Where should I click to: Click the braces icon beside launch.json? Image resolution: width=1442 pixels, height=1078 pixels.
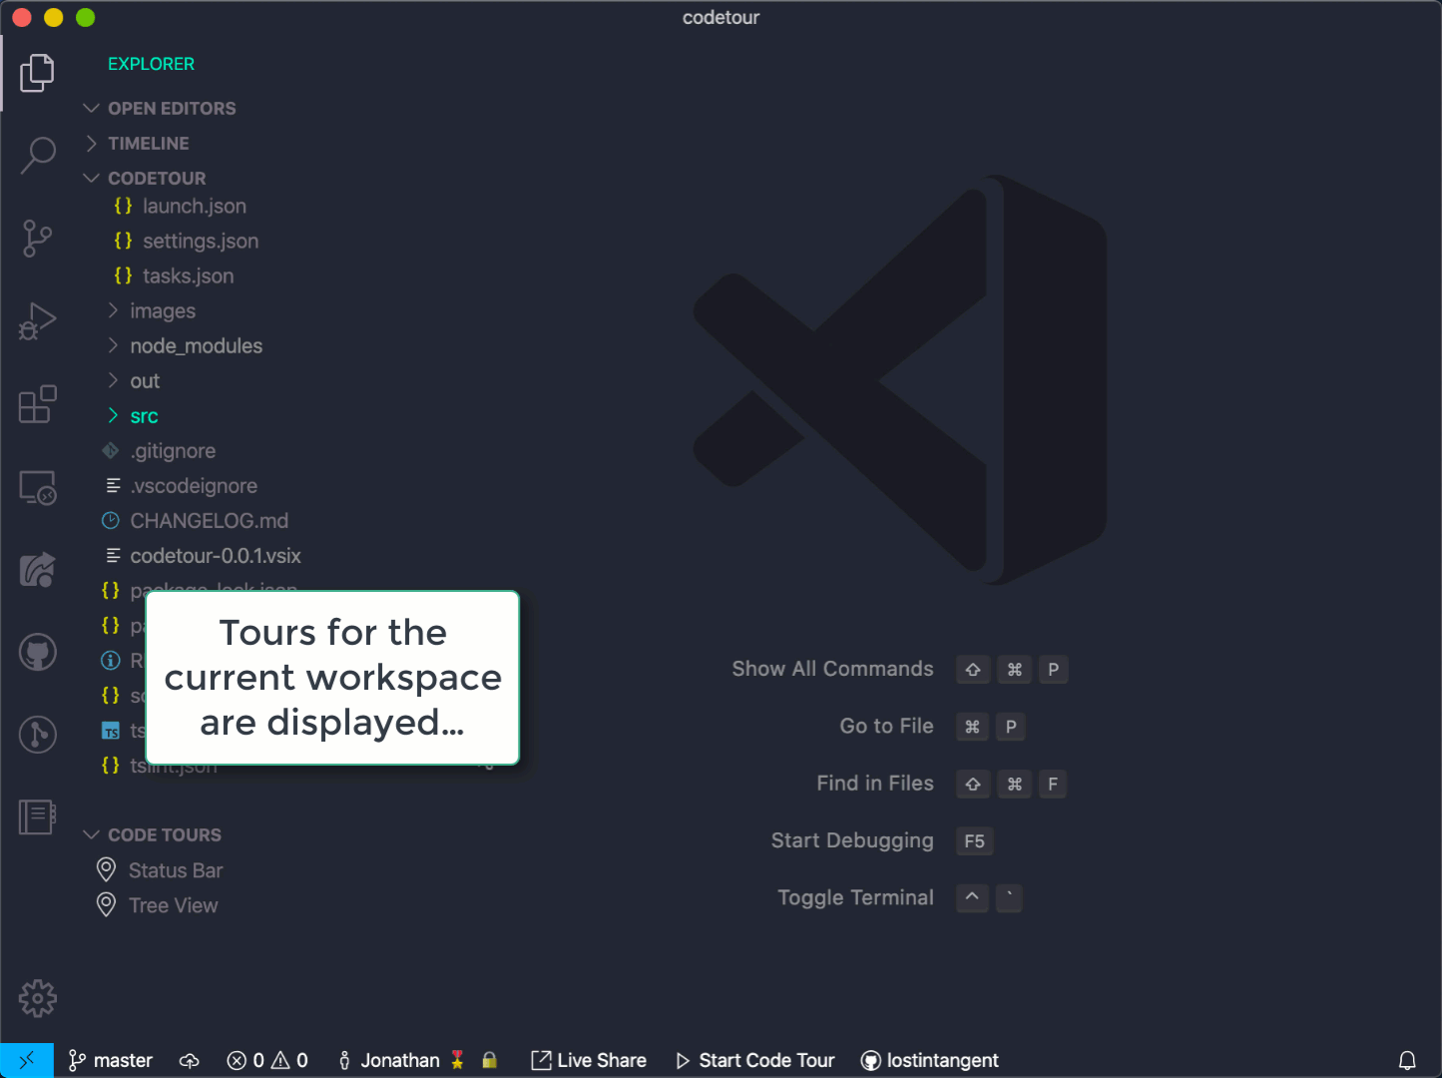(123, 206)
